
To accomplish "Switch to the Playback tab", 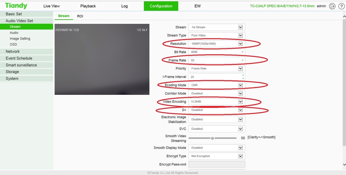I will (x=88, y=6).
